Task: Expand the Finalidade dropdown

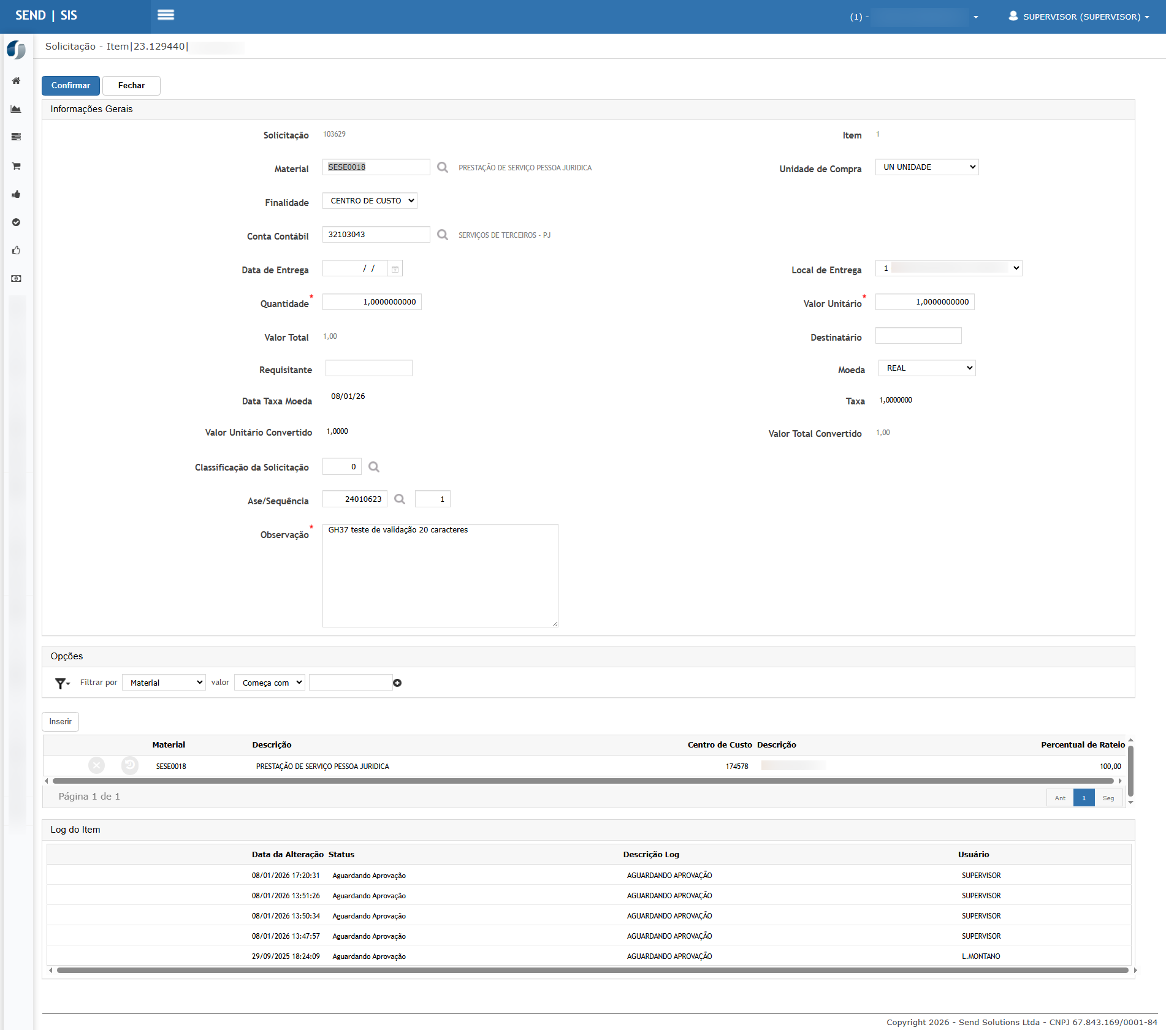Action: point(370,201)
